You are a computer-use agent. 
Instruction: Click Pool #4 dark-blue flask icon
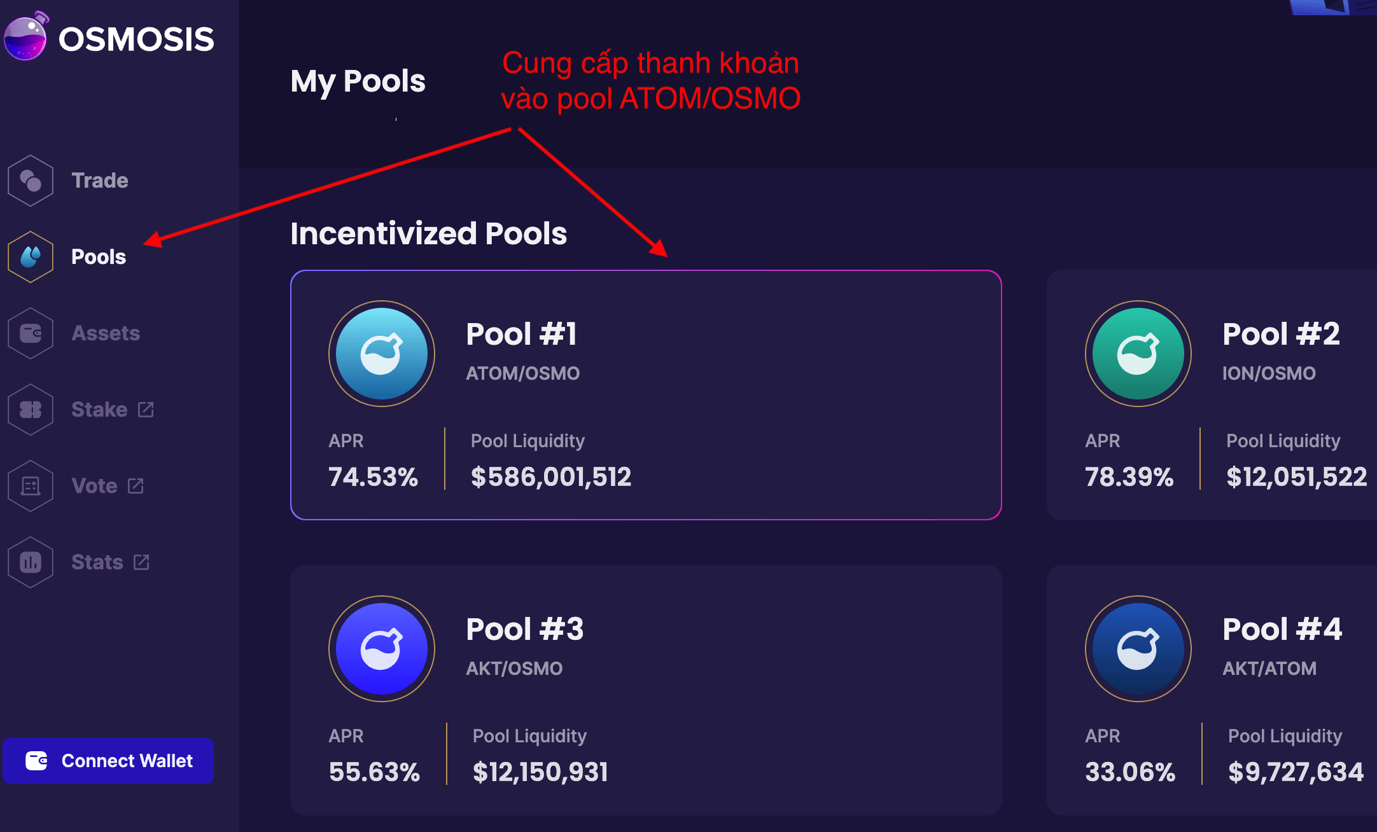(x=1138, y=649)
